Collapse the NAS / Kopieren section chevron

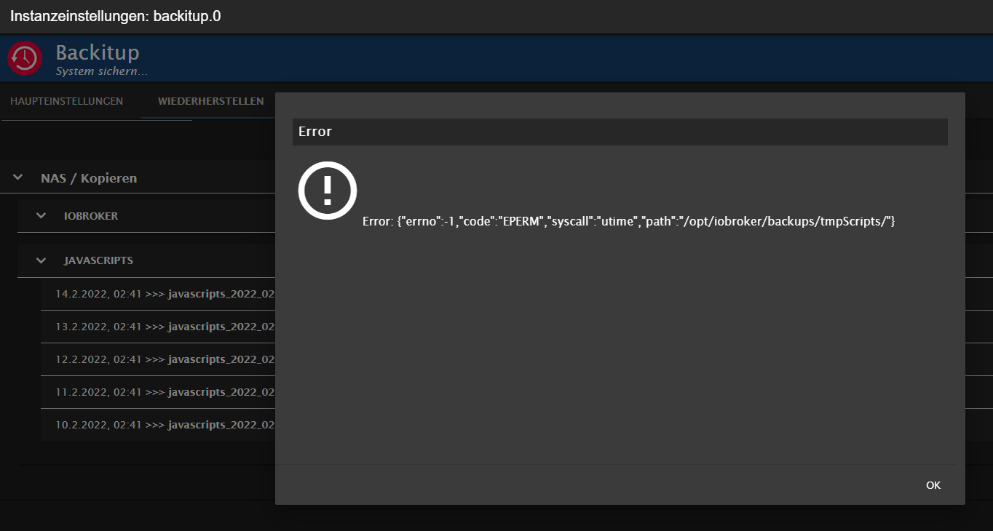tap(18, 177)
